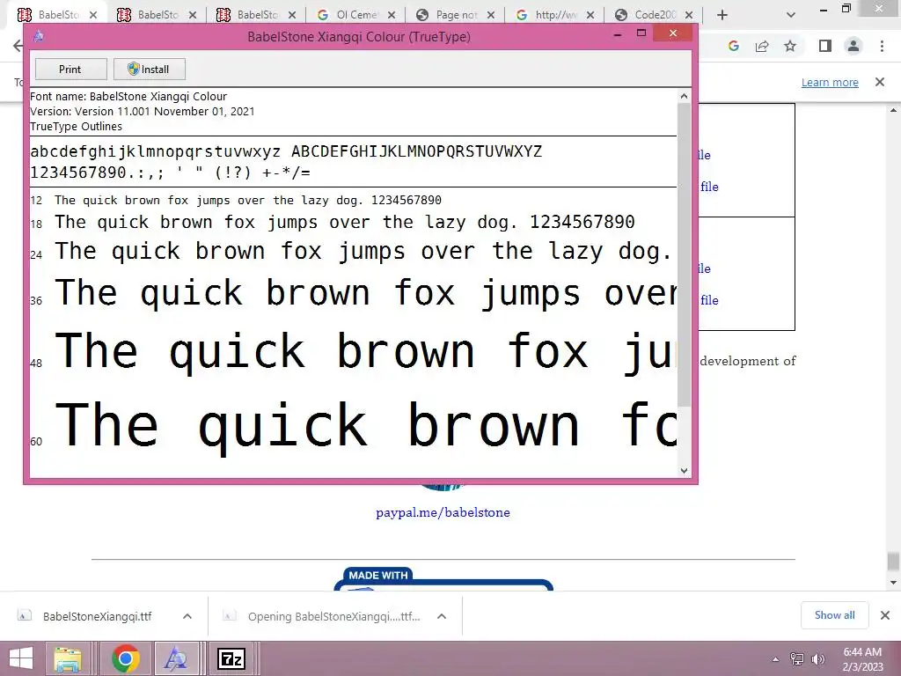Image resolution: width=901 pixels, height=676 pixels.
Task: Expand BabelStoneXiangqi.ttf download options chevron
Action: [187, 616]
